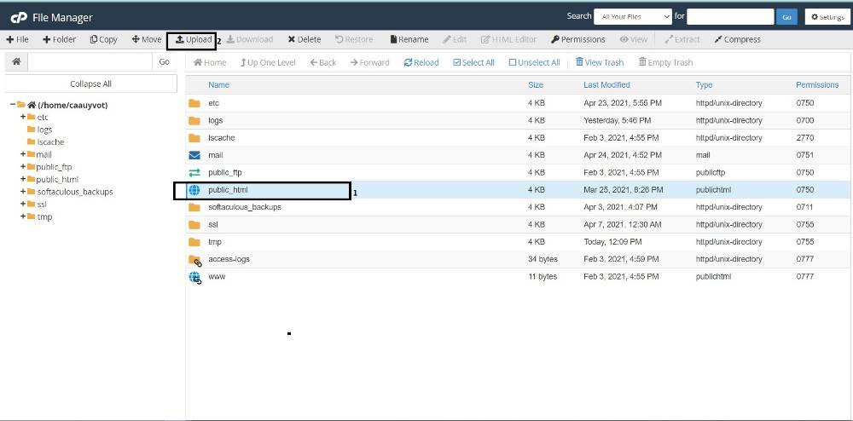Select the Compress tool in toolbar
The height and width of the screenshot is (421, 853).
737,40
